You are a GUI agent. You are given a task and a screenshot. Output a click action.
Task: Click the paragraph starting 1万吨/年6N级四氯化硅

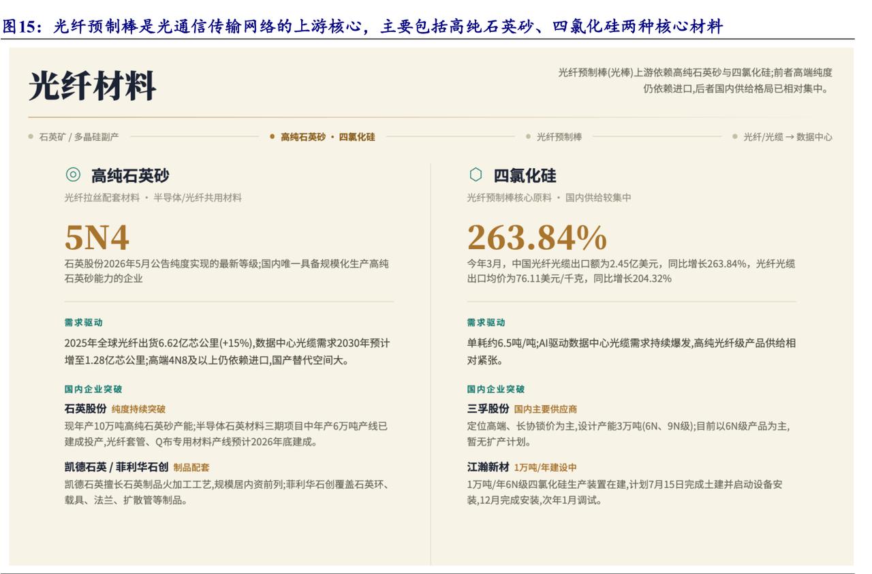[625, 492]
